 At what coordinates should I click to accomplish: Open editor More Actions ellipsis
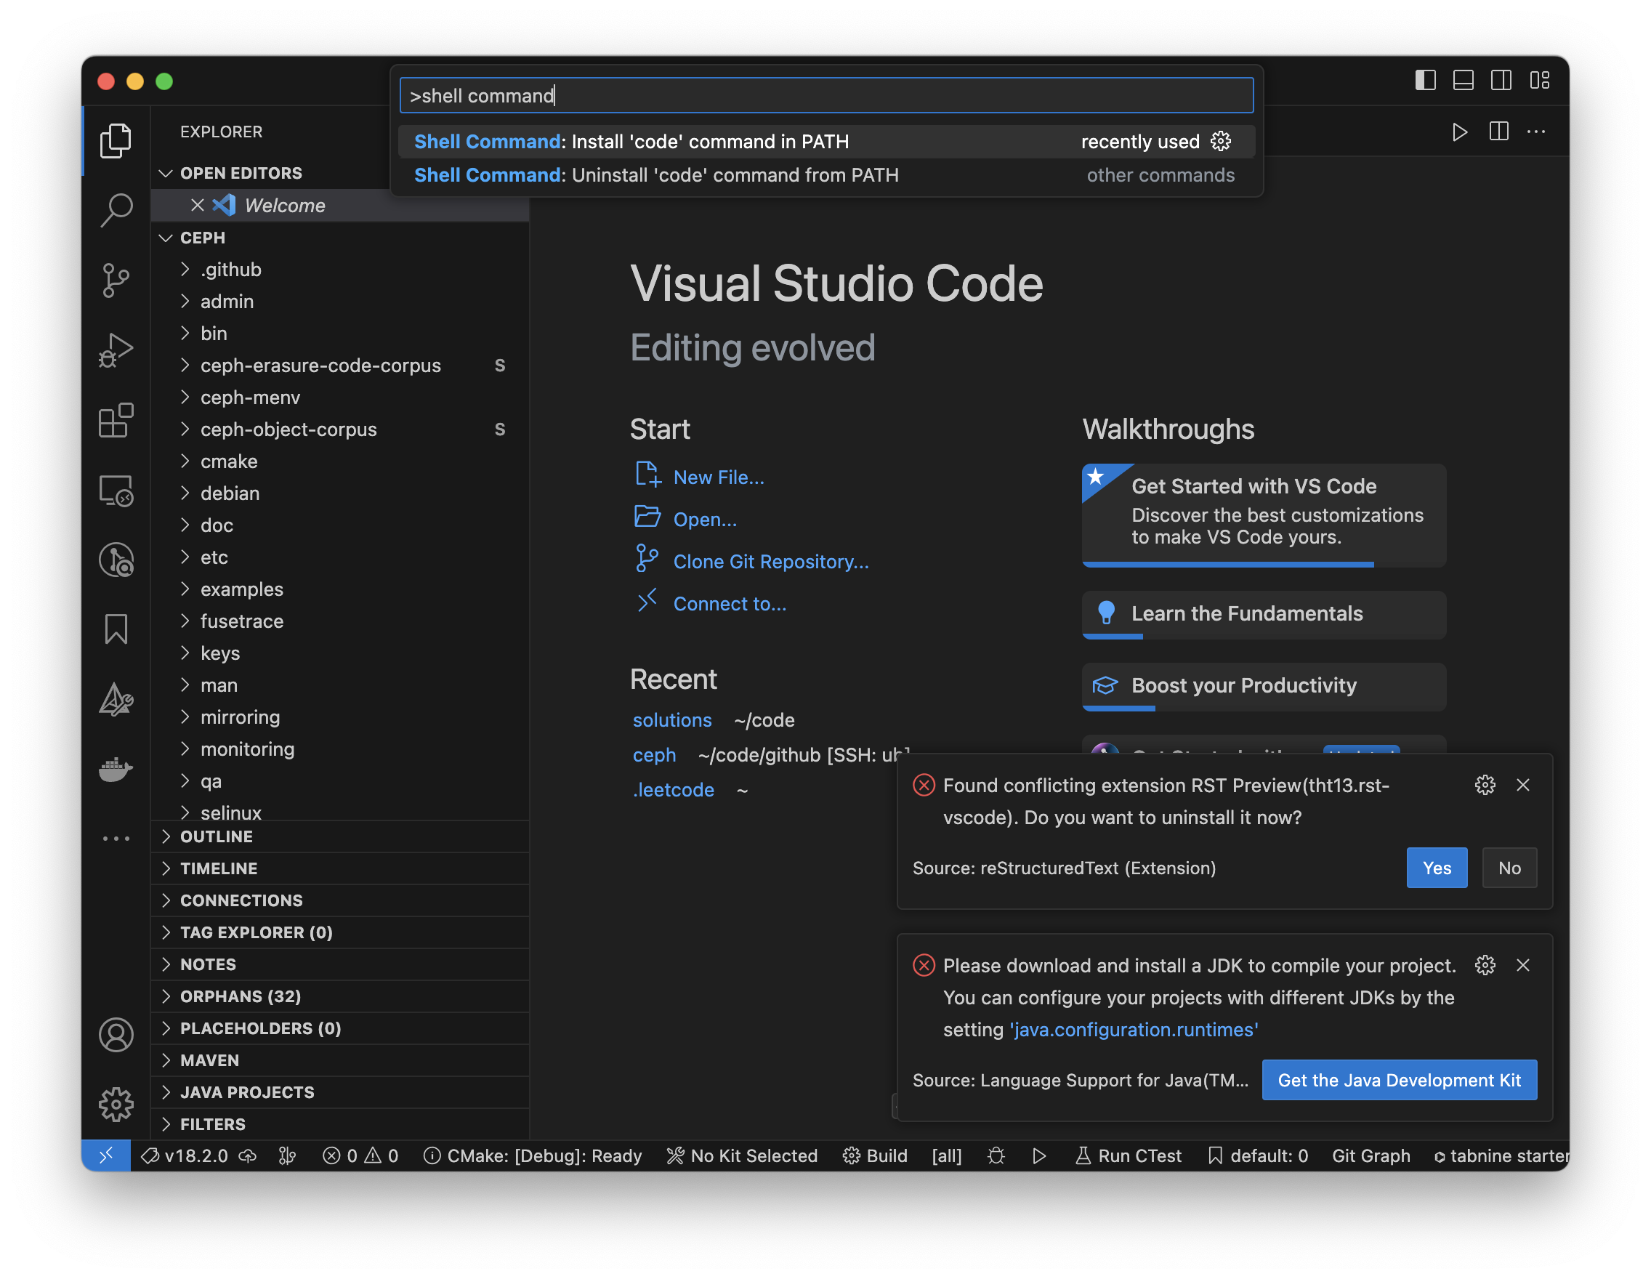1536,132
